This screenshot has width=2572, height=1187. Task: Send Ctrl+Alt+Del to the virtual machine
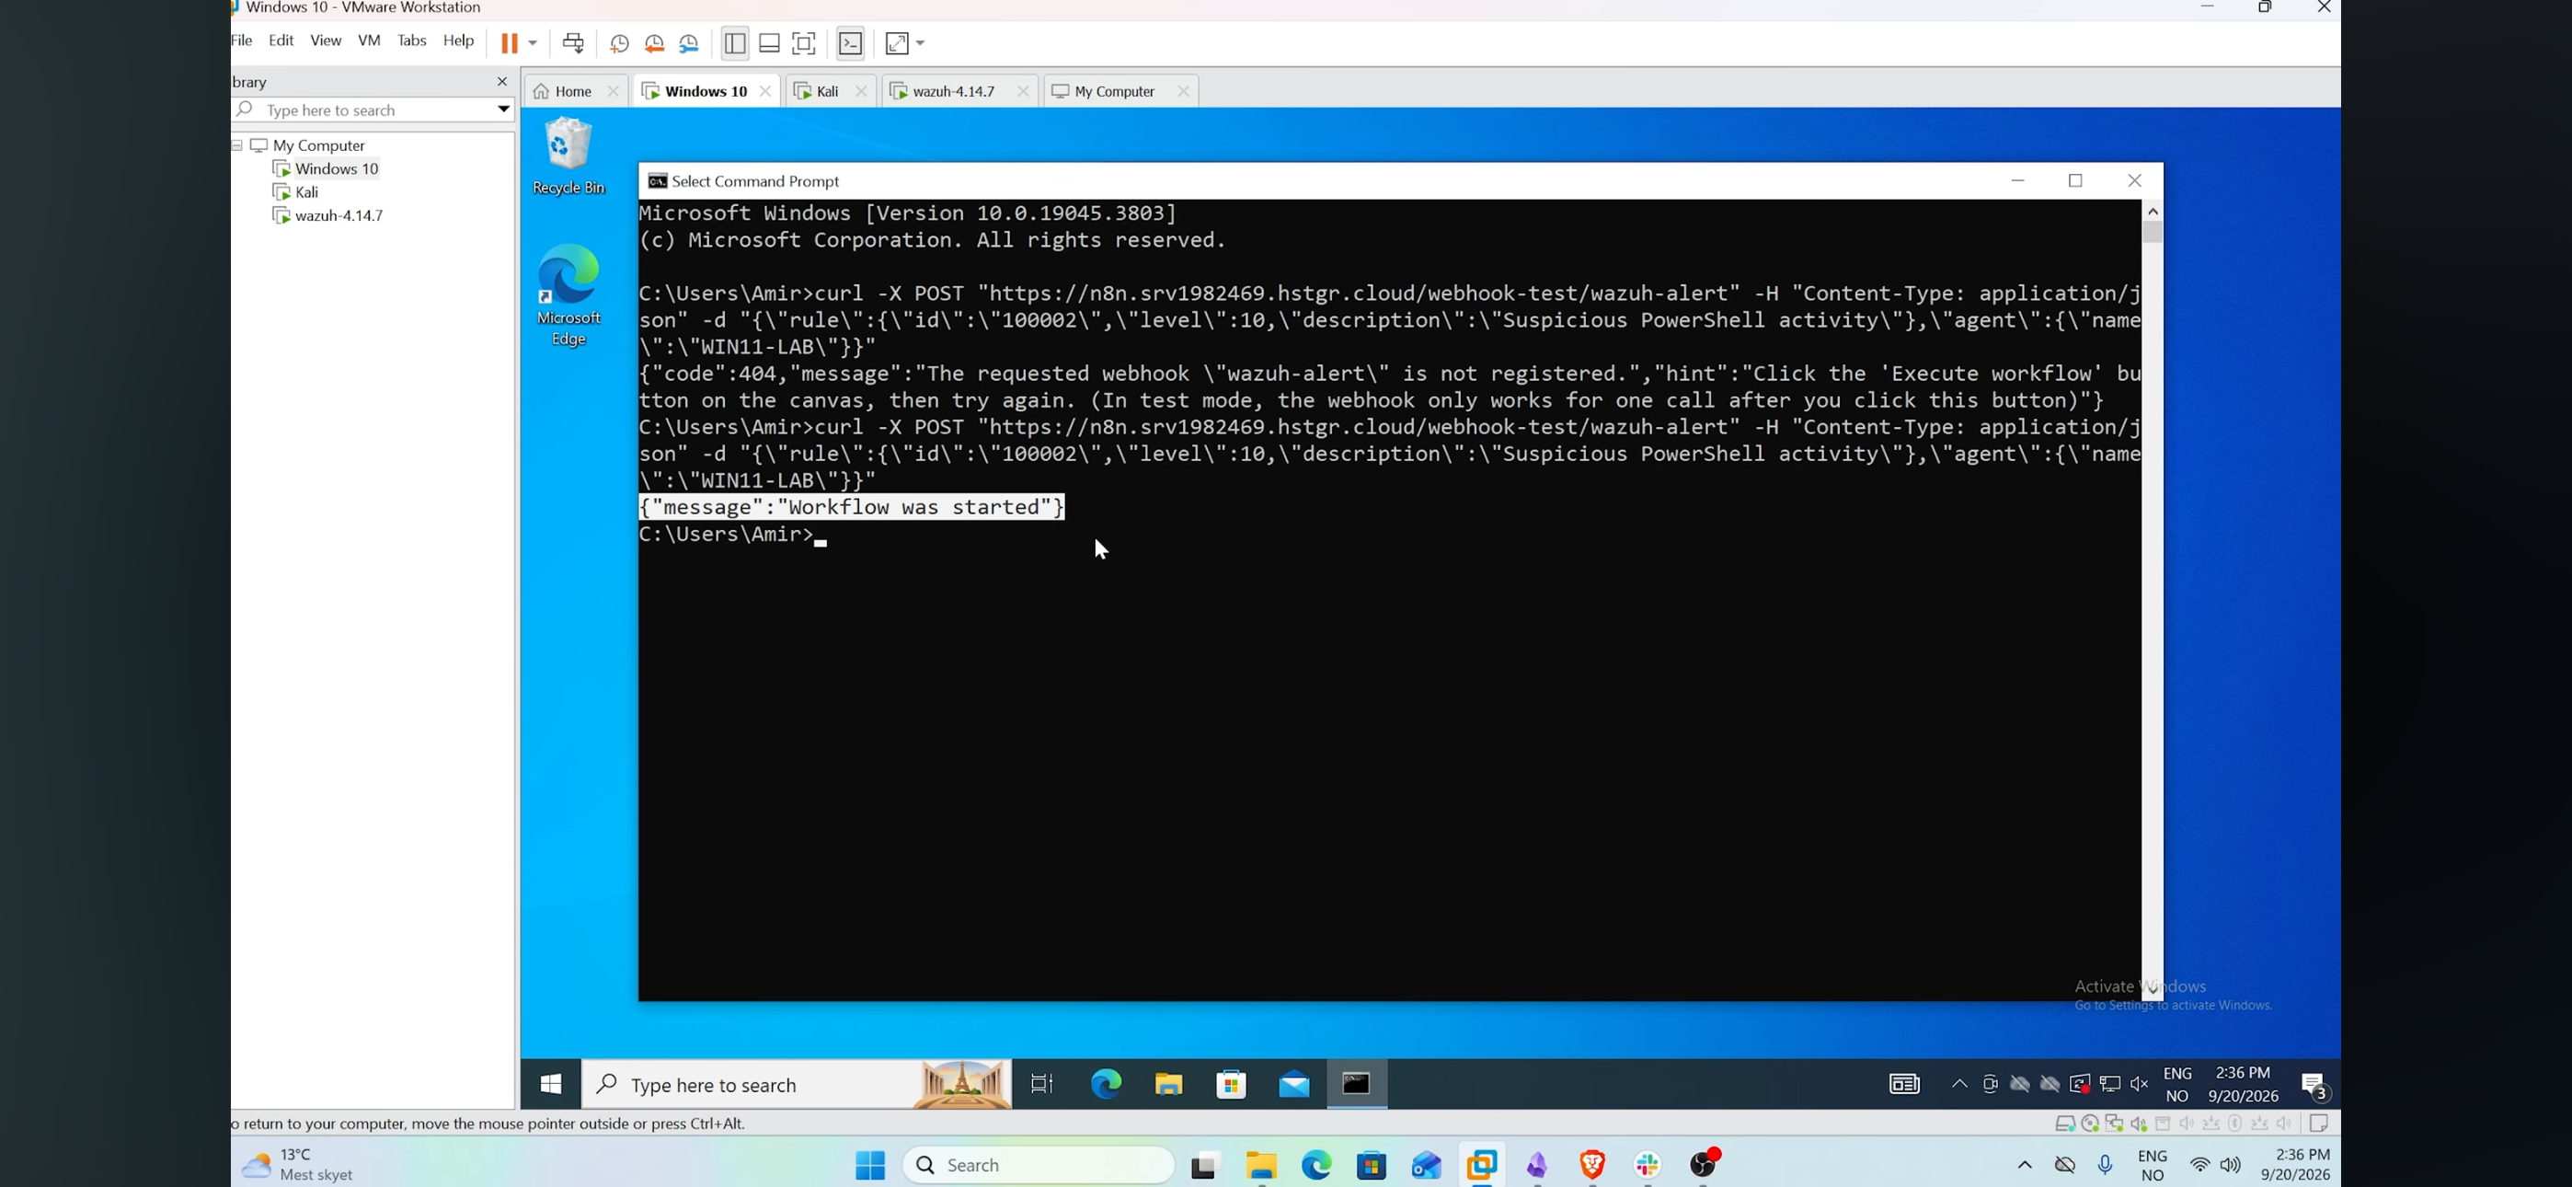point(574,43)
